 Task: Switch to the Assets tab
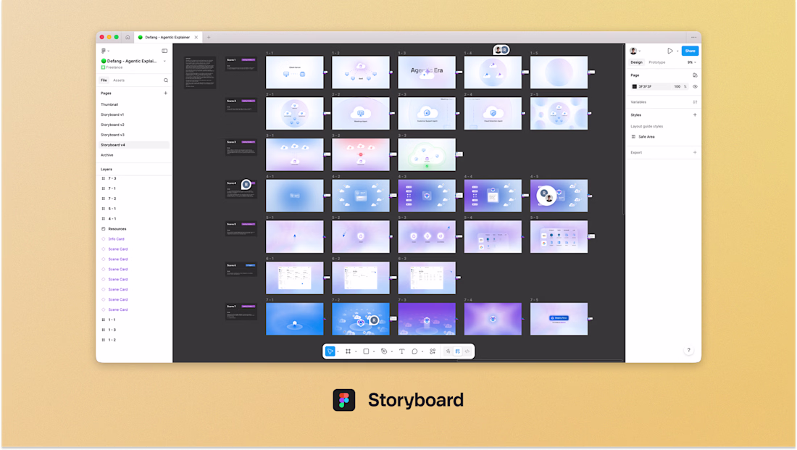tap(118, 80)
